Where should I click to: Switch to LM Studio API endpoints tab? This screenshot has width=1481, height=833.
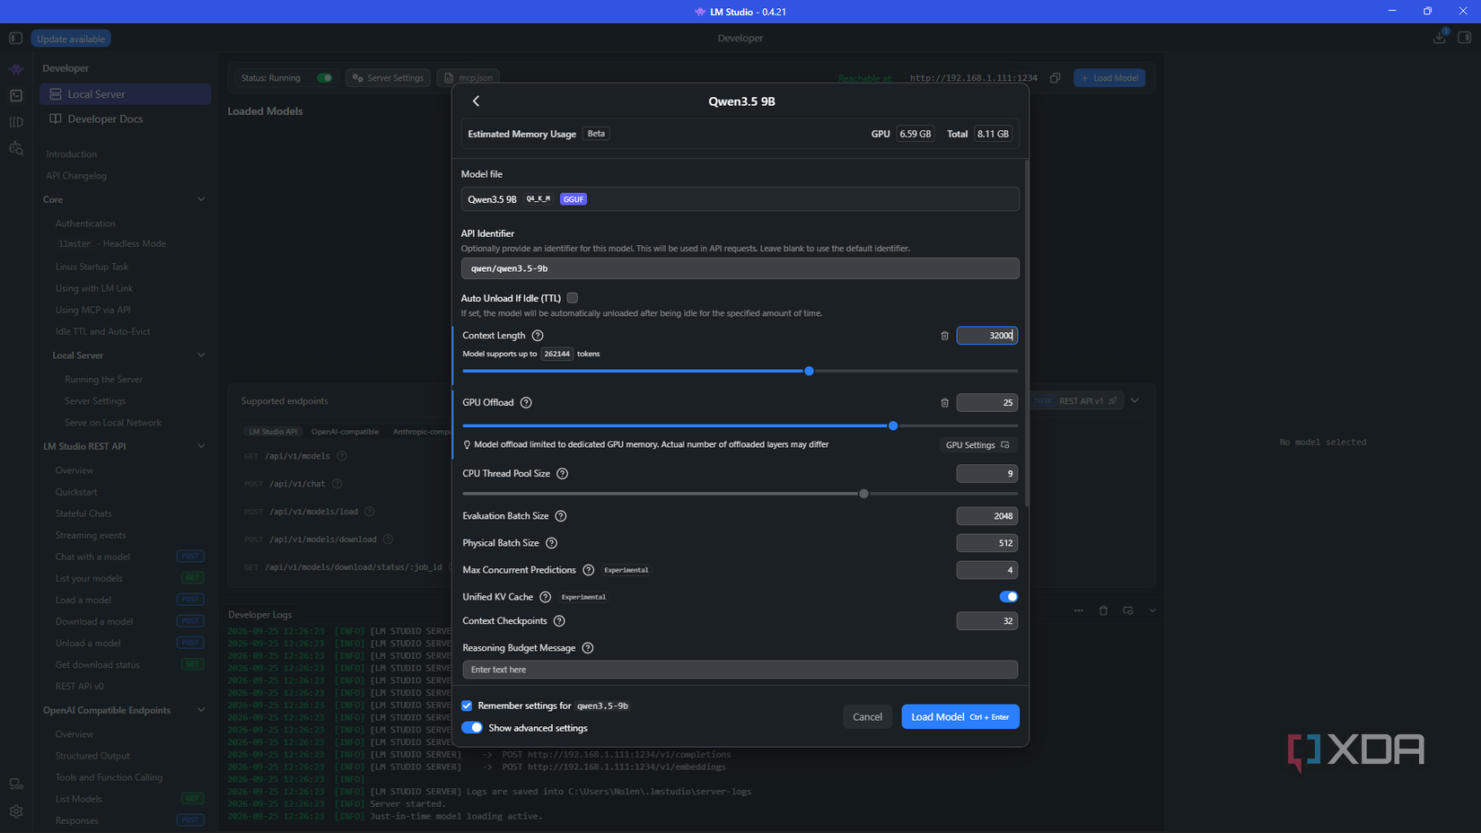(273, 432)
